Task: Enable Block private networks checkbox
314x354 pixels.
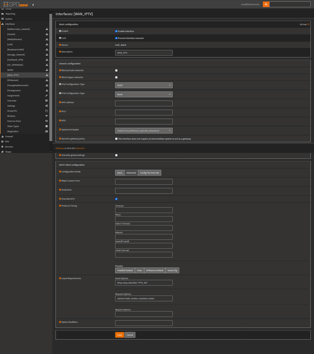Action: point(116,70)
